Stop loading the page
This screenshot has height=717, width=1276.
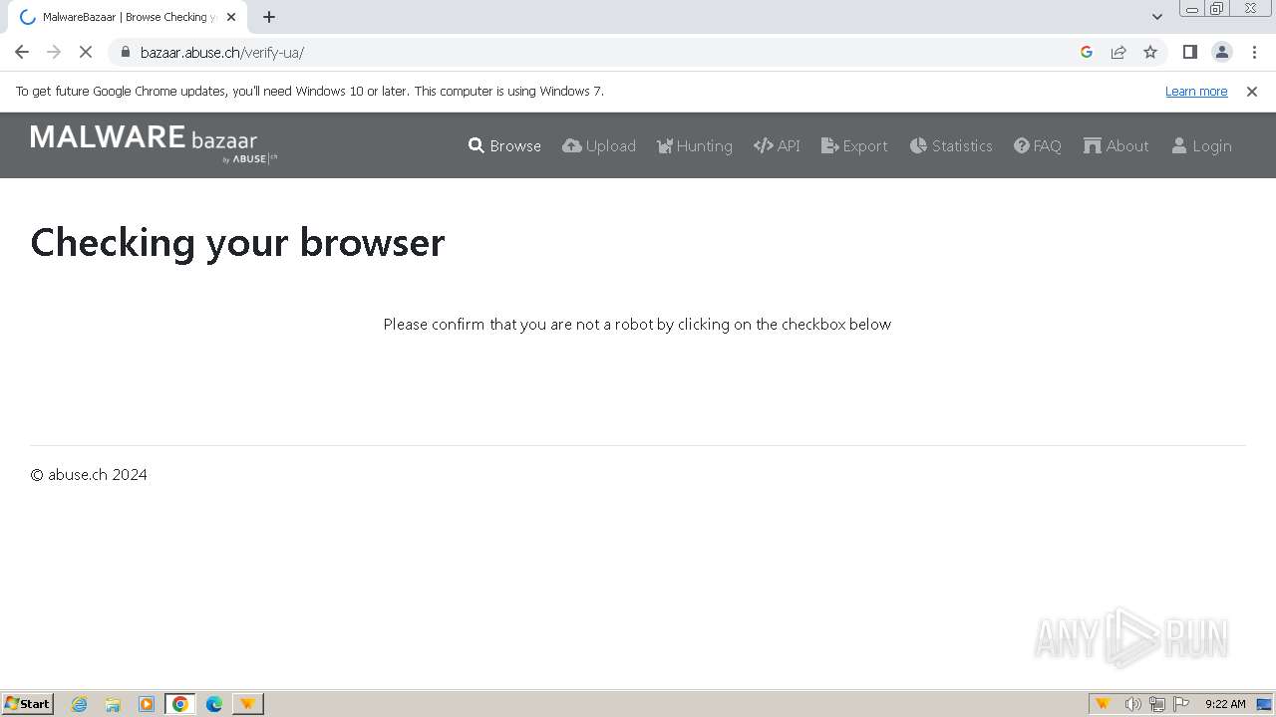click(86, 52)
